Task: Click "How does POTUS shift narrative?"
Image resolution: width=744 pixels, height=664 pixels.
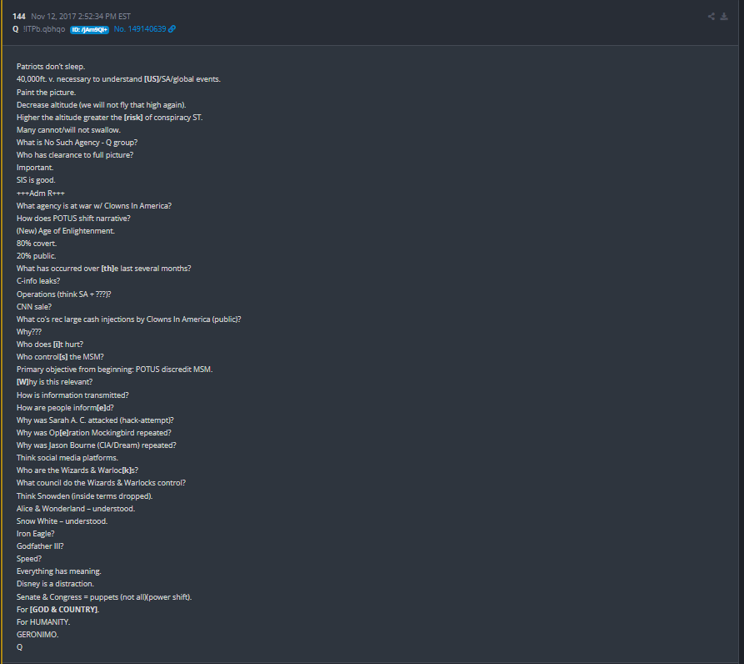Action: click(x=73, y=219)
